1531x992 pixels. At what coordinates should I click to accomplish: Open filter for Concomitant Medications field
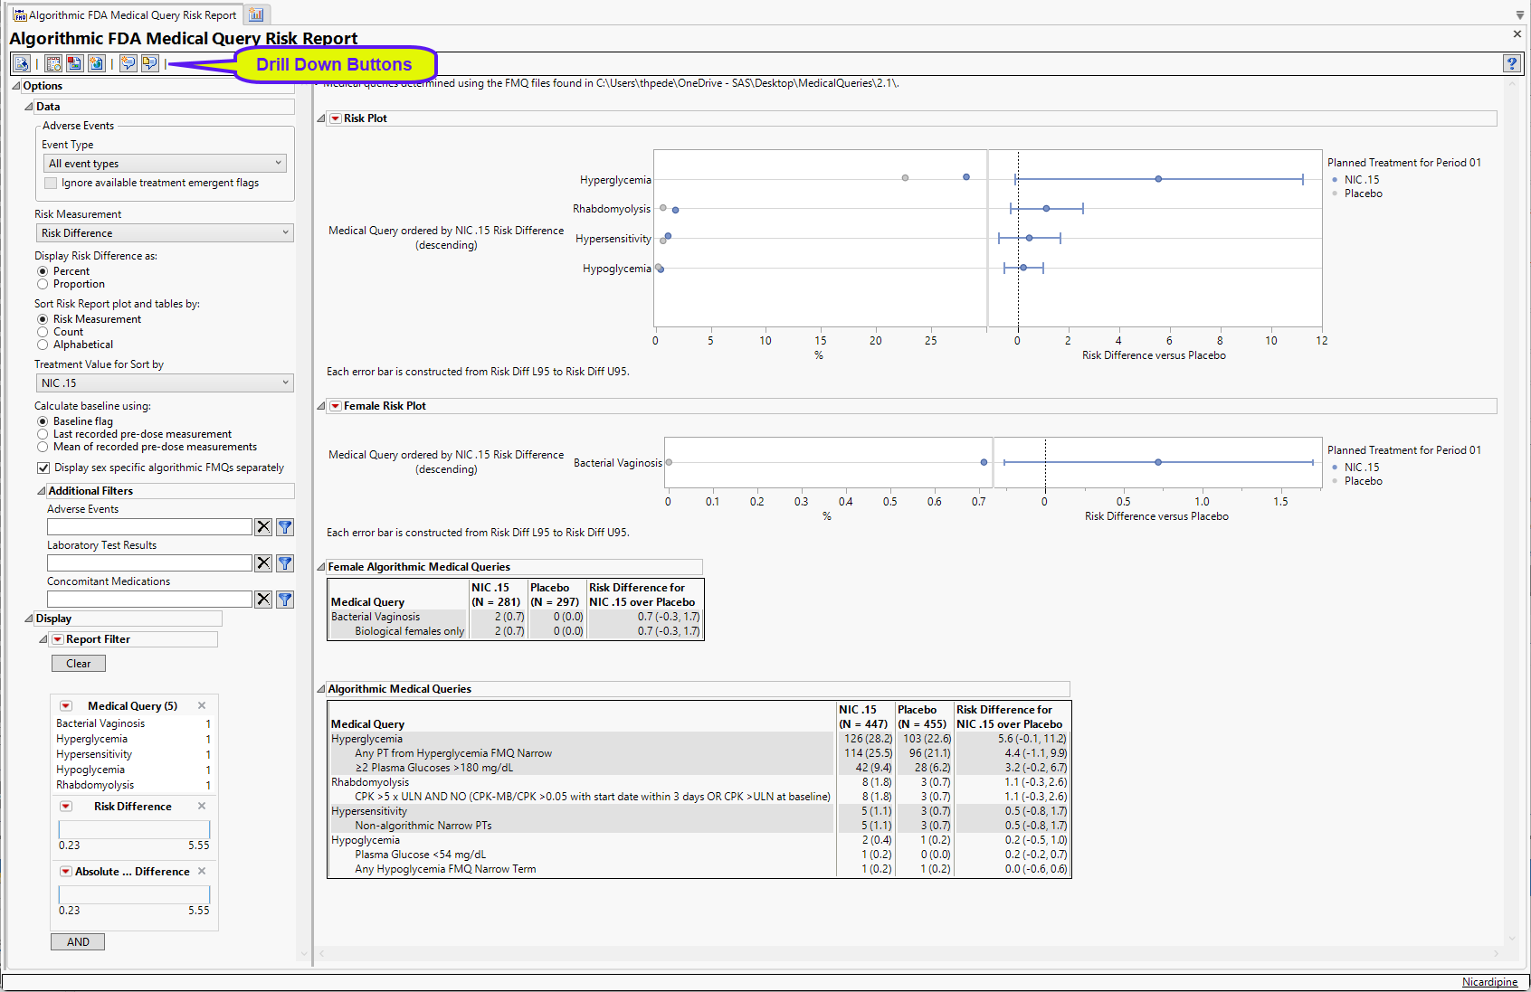click(x=285, y=600)
